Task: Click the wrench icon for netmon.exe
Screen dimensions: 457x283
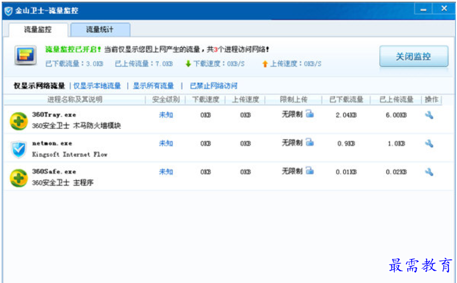Action: (x=429, y=143)
